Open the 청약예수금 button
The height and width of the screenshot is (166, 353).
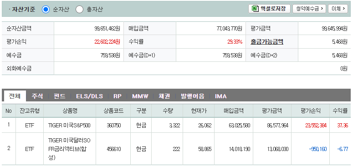tap(309, 9)
